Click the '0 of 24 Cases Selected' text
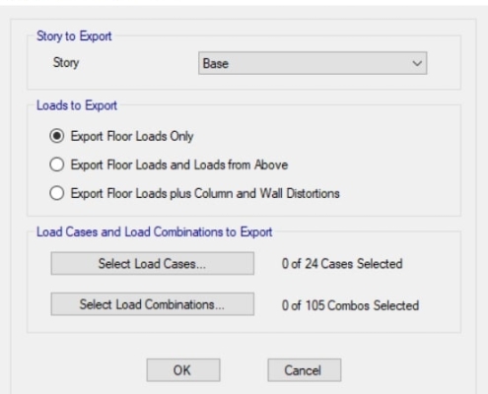488x394 pixels. click(x=342, y=264)
